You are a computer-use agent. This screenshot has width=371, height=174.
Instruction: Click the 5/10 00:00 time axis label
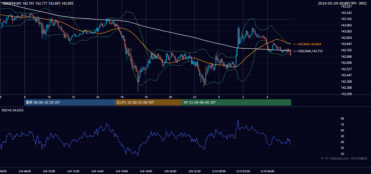(219, 171)
